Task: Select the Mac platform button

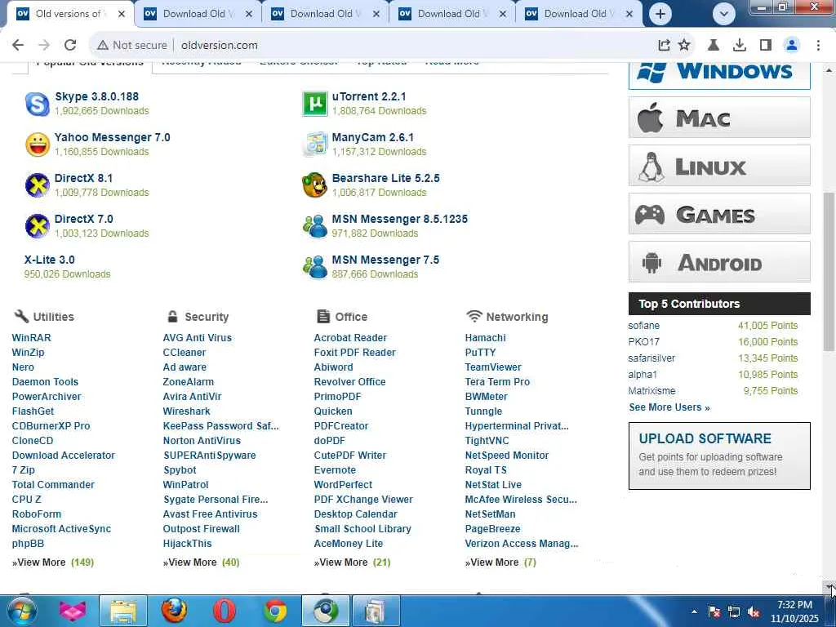Action: point(719,118)
